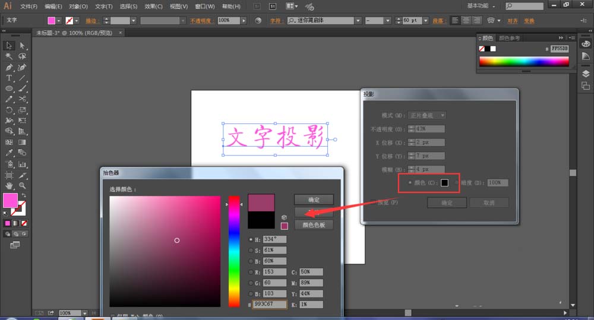
Task: Select the Rotate tool
Action: point(9,110)
